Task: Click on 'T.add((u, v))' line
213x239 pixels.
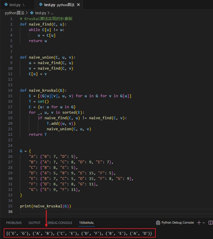Action: (61, 124)
